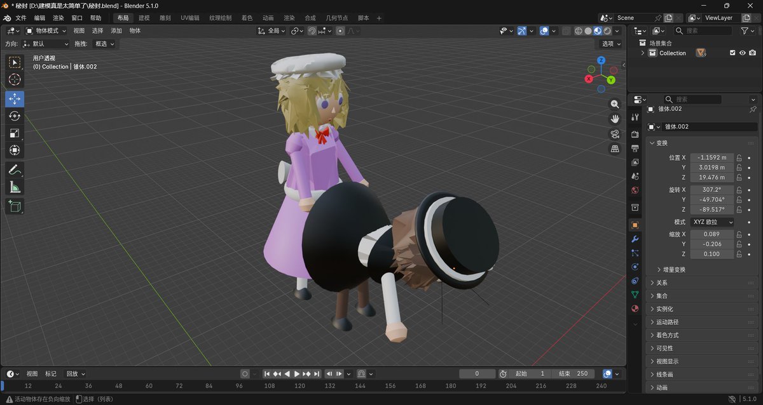The width and height of the screenshot is (763, 405).
Task: Activate the Scale tool
Action: click(x=15, y=133)
